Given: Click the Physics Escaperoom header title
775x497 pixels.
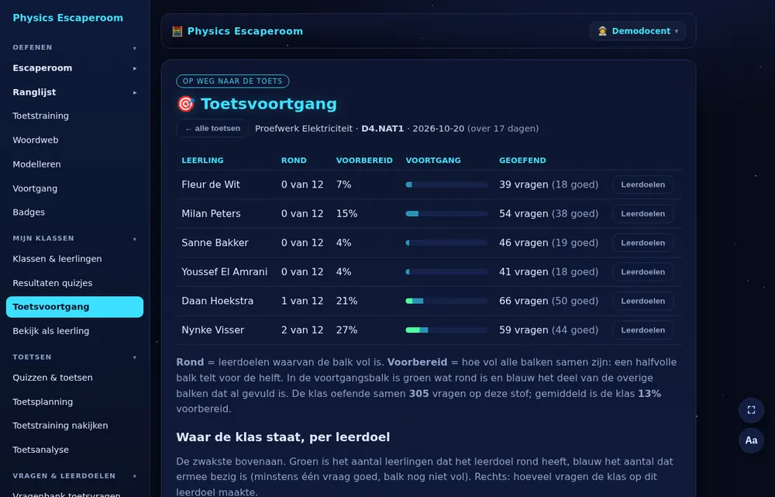Looking at the screenshot, I should tap(245, 31).
